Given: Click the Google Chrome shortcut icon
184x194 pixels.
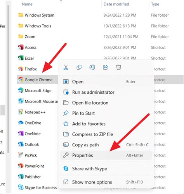Looking at the screenshot, I should pos(21,80).
